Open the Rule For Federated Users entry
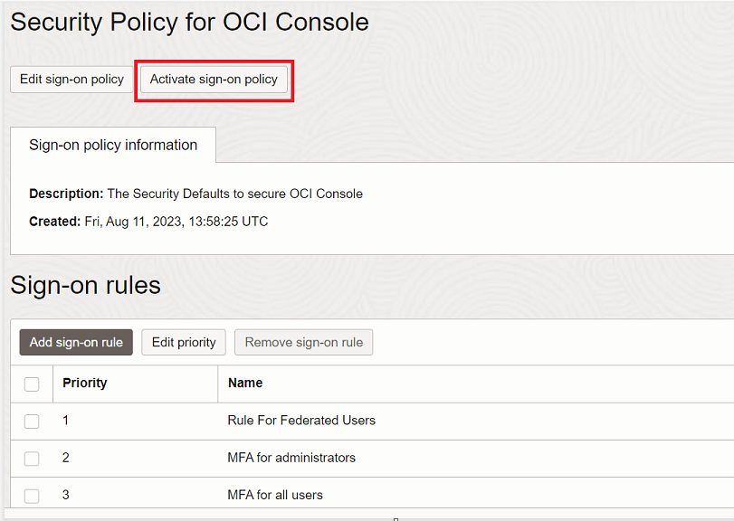 [301, 420]
